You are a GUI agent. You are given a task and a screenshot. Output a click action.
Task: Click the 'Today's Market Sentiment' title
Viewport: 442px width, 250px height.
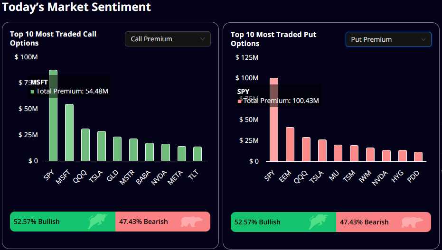coord(76,7)
